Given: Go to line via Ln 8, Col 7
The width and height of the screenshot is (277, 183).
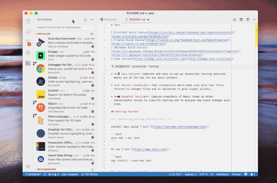Looking at the screenshot, I should coord(176,174).
